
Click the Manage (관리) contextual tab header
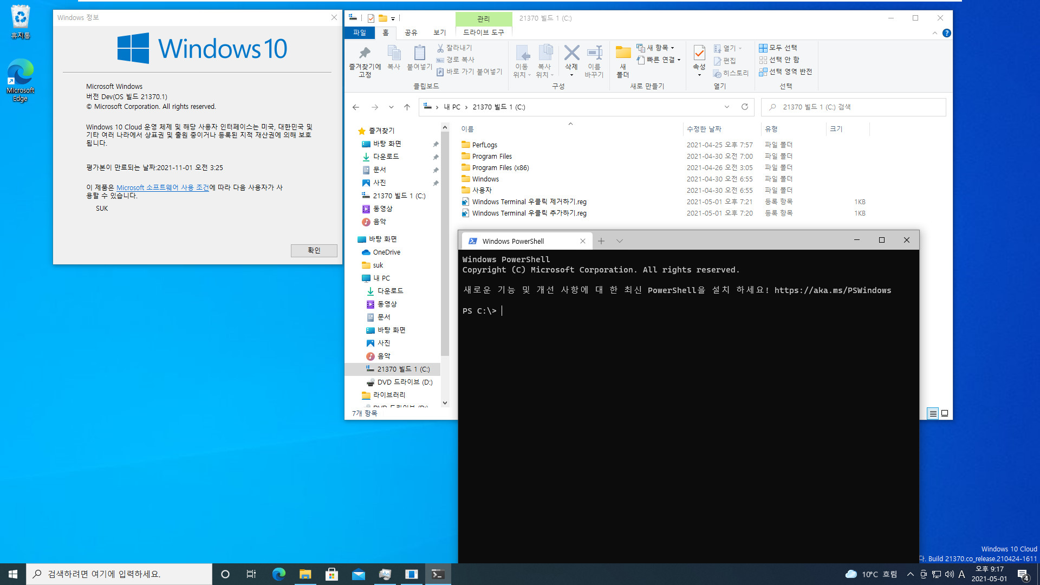484,18
